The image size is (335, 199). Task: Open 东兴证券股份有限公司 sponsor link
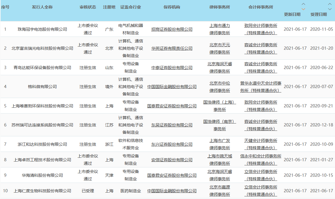(x=172, y=144)
